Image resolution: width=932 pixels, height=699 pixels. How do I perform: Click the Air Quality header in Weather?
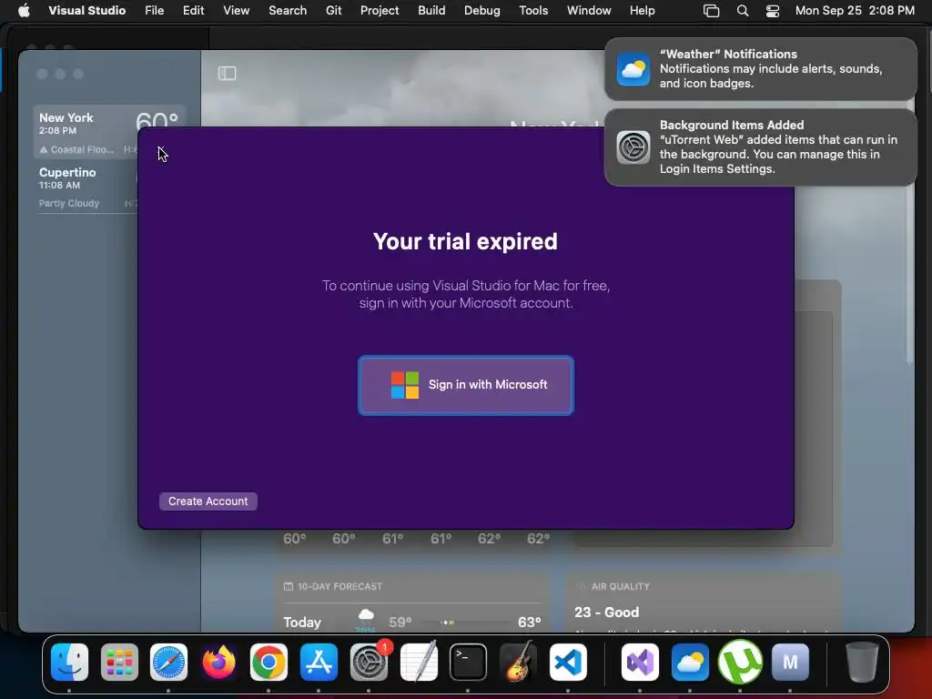point(613,586)
